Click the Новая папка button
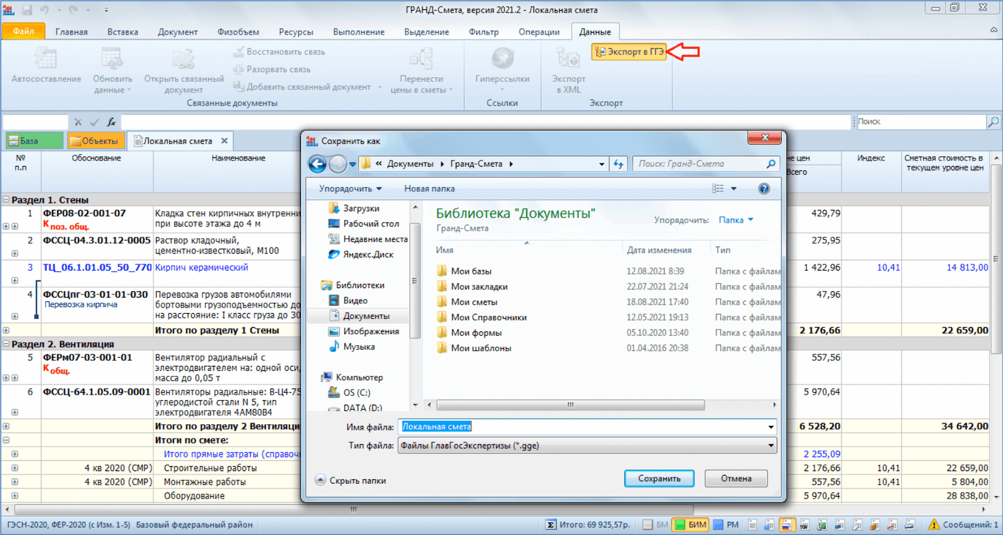The height and width of the screenshot is (535, 1003). [x=429, y=189]
